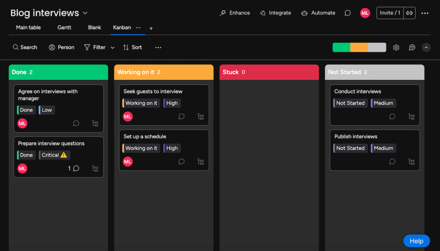Switch to the Gantt view tab
The image size is (440, 251).
click(x=64, y=28)
